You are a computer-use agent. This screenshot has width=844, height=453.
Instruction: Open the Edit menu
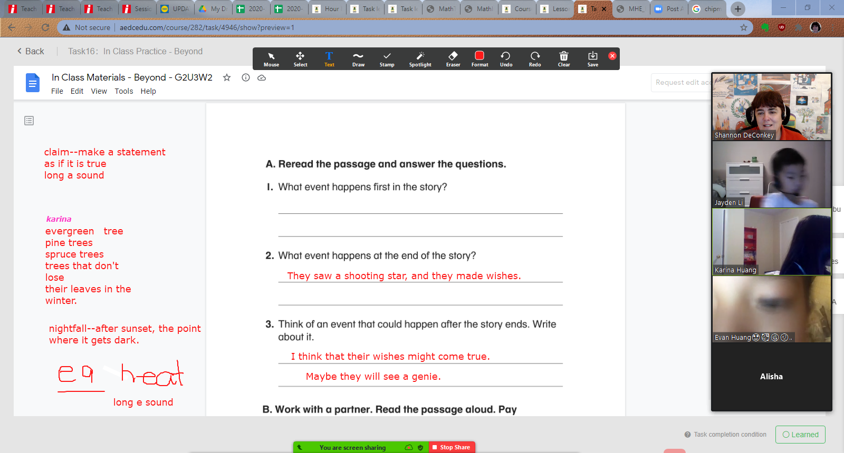click(x=77, y=91)
